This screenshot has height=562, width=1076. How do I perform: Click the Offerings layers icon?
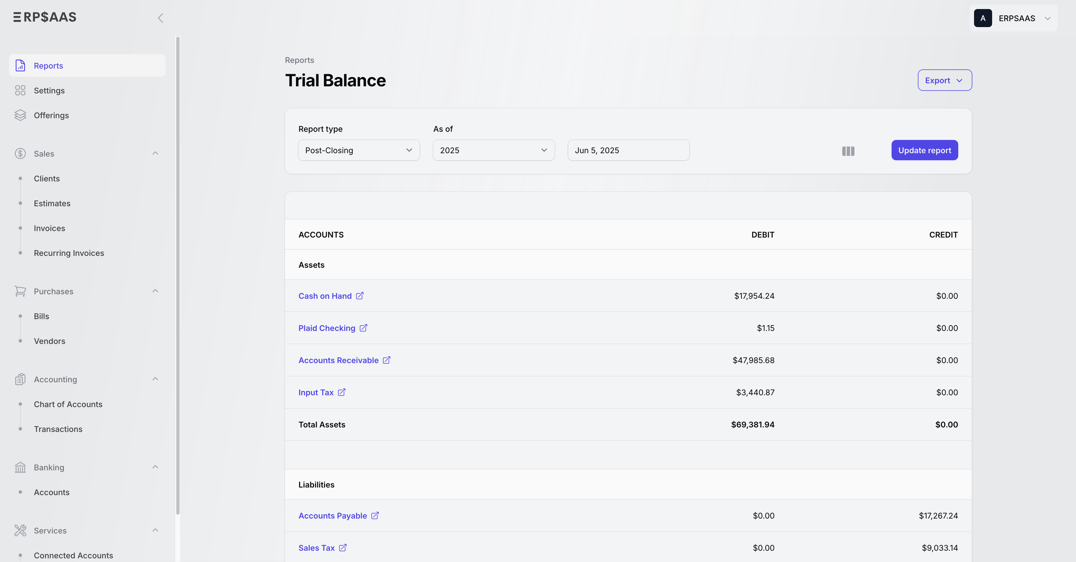pos(20,115)
